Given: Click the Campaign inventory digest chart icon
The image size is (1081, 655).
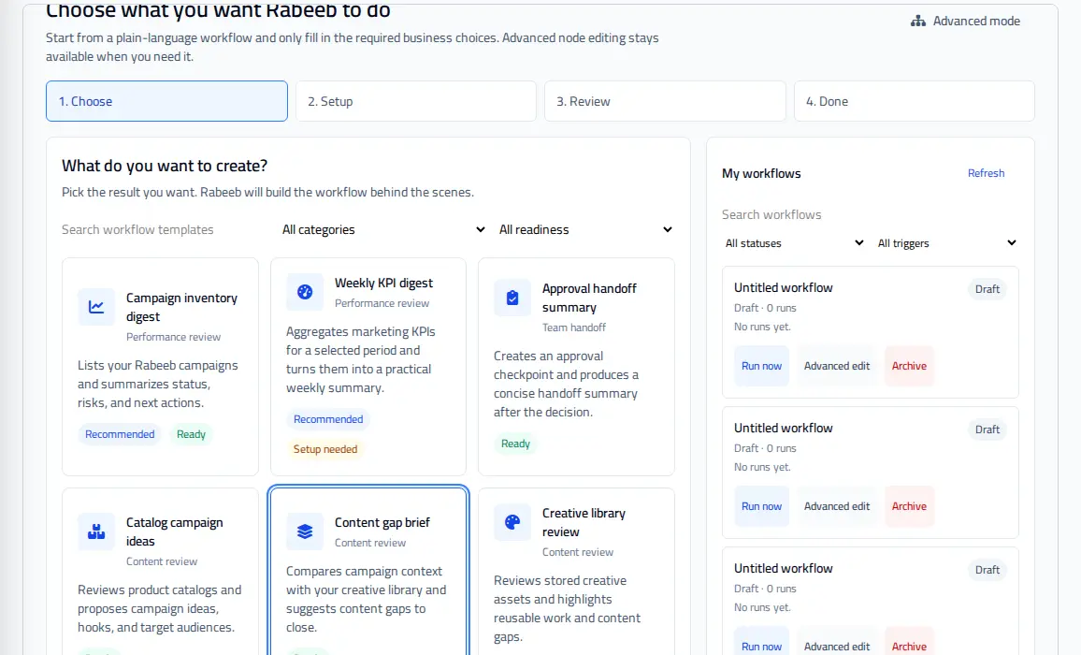Looking at the screenshot, I should point(95,307).
